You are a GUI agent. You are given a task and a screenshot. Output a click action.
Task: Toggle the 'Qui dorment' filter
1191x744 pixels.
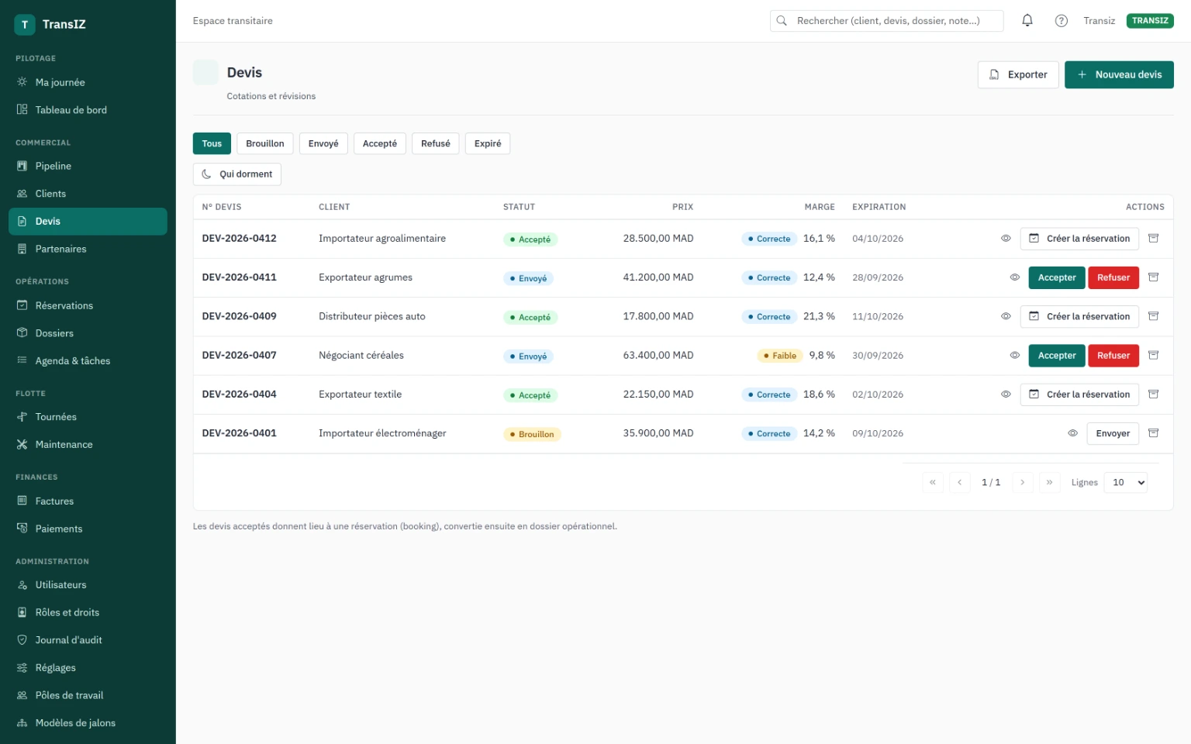tap(237, 174)
